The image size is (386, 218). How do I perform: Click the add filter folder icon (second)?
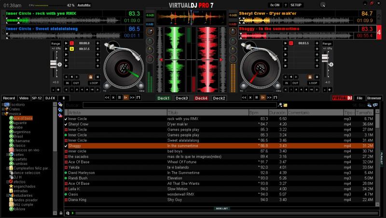click(x=60, y=110)
